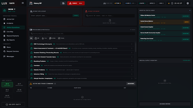The image size is (193, 108).
Task: Select the AirMed protocols filter tab
Action: tap(52, 38)
